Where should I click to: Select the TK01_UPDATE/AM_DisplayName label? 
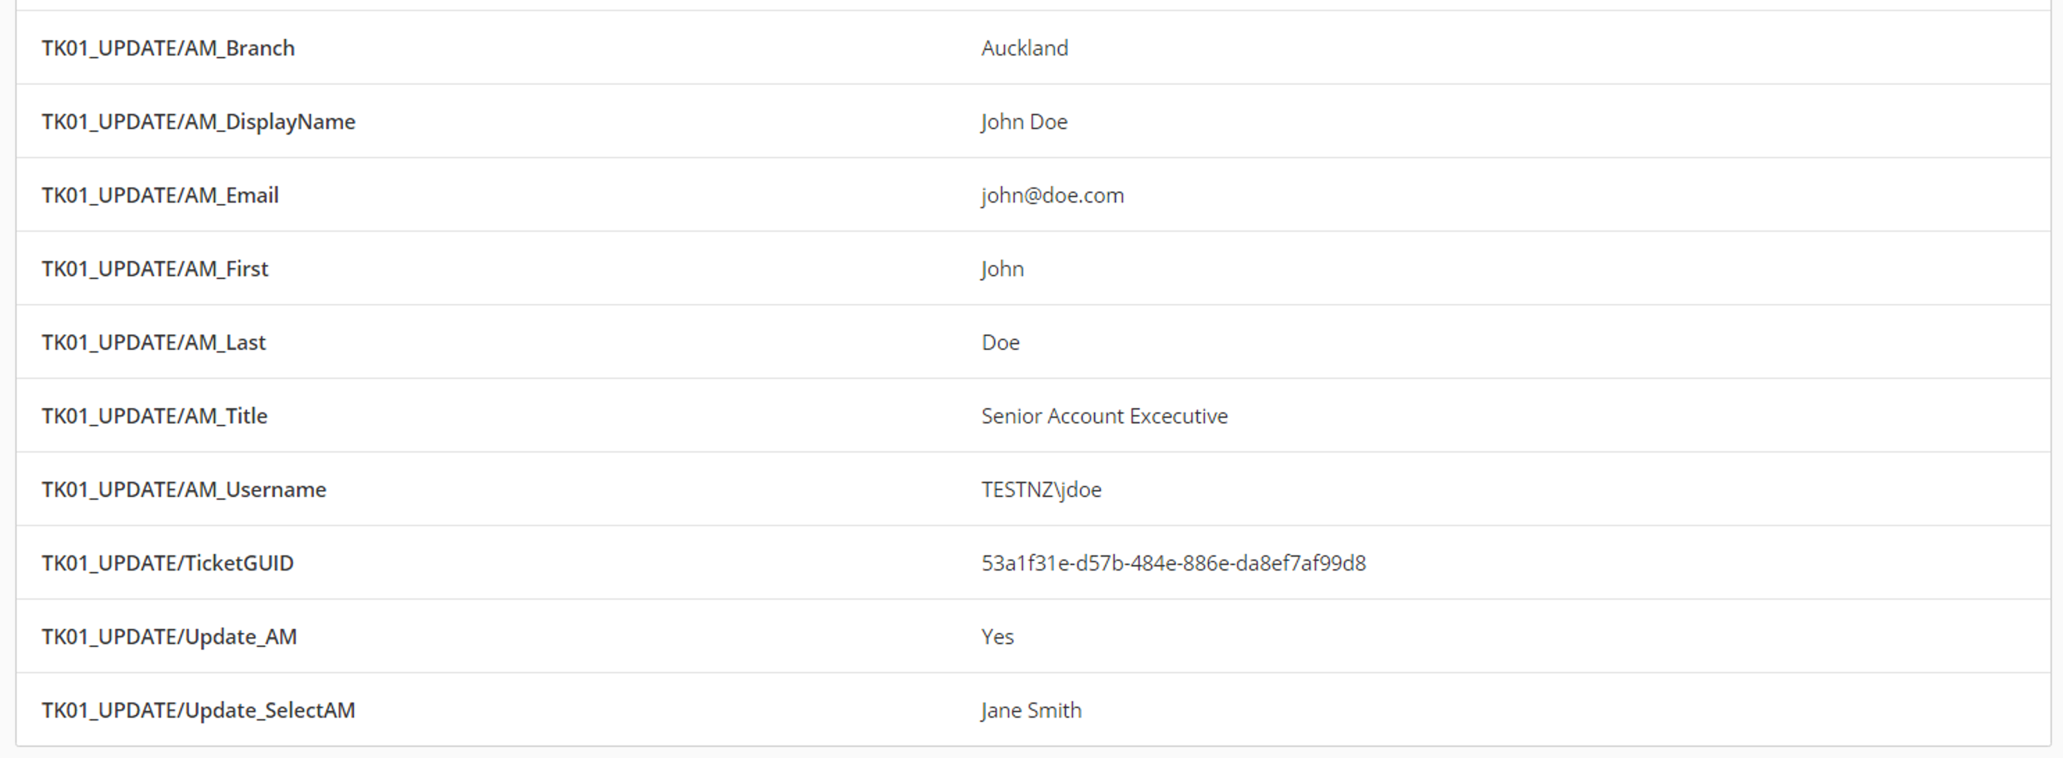tap(199, 121)
